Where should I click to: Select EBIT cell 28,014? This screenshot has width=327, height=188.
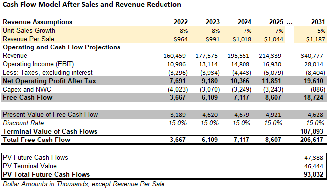(314, 64)
